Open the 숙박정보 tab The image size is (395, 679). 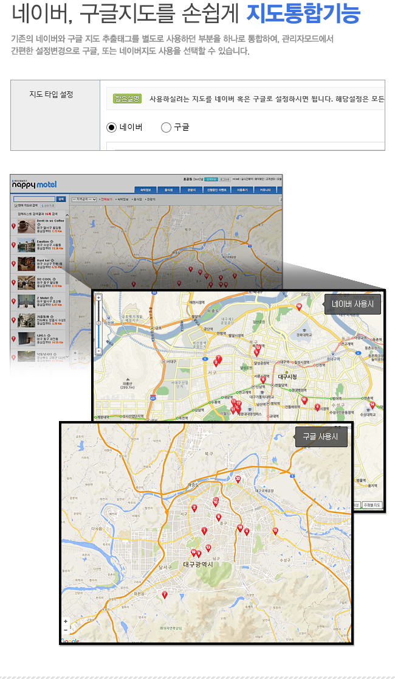click(146, 190)
